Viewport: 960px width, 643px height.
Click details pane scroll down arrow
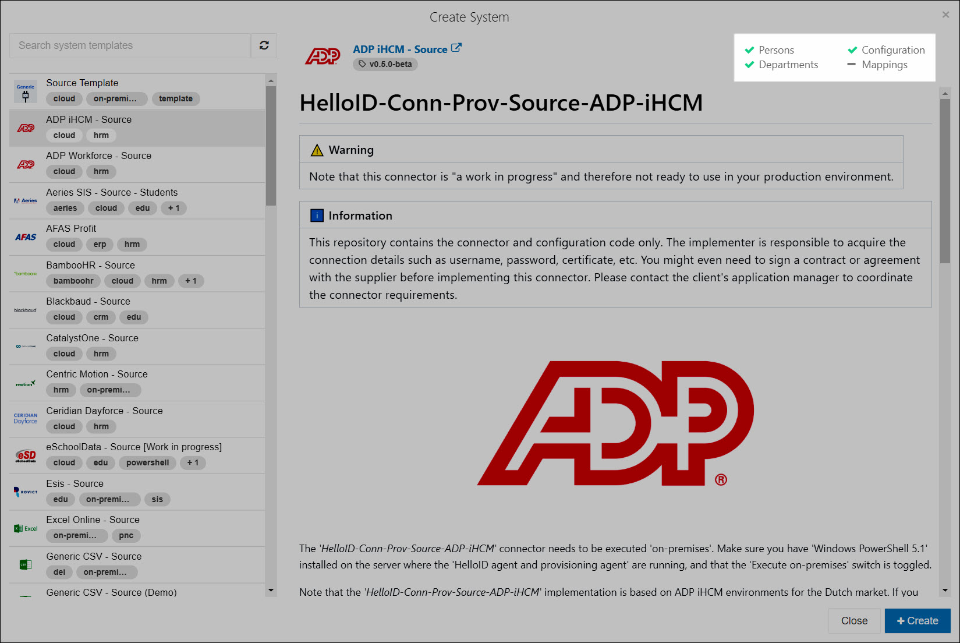[x=945, y=591]
